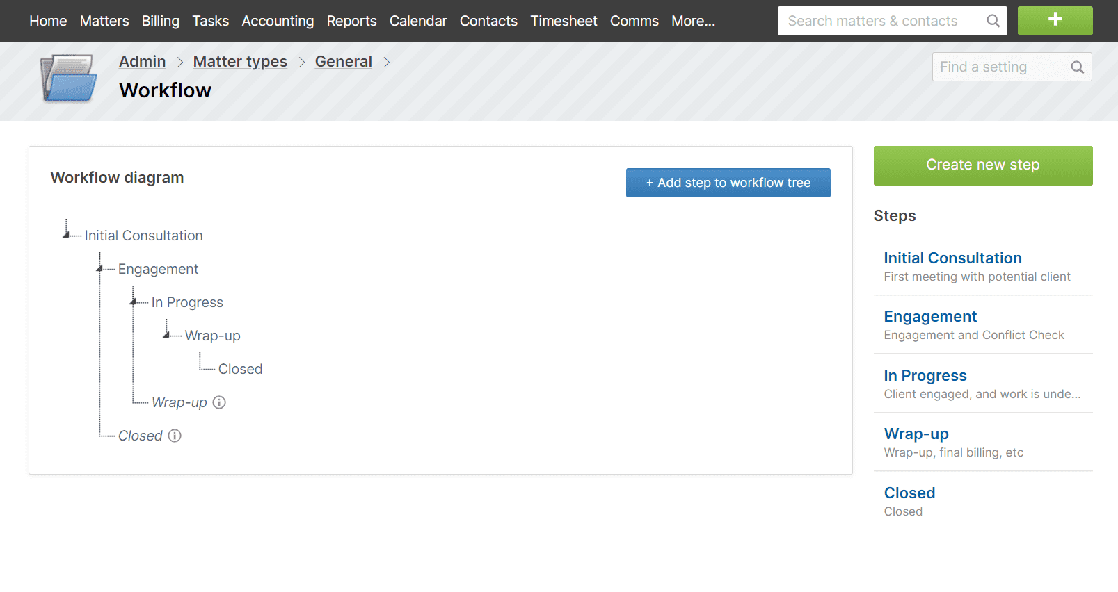Collapse the Engagement tree node arrow

click(100, 268)
